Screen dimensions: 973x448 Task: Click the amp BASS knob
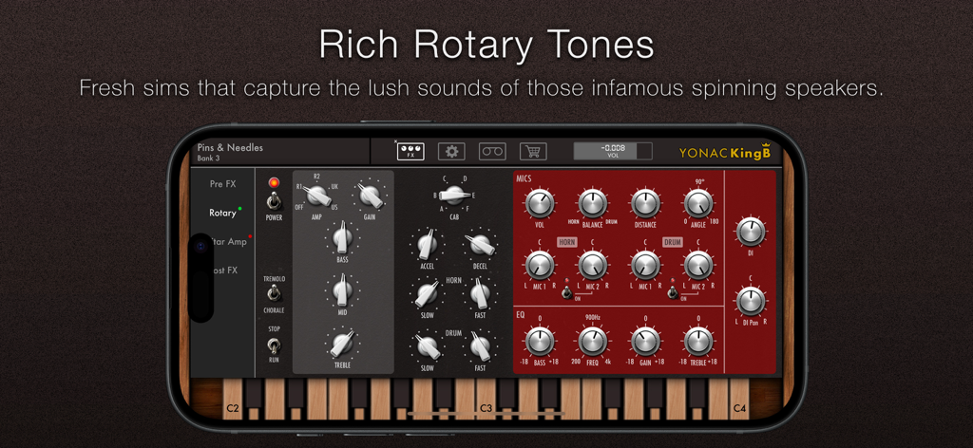tap(342, 237)
